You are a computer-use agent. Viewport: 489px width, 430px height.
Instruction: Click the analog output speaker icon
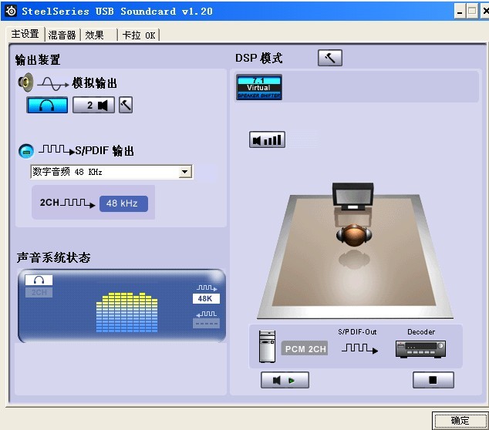click(x=25, y=82)
